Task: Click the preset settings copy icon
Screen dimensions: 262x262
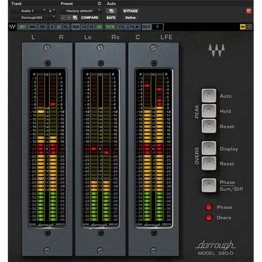Action: (x=75, y=17)
